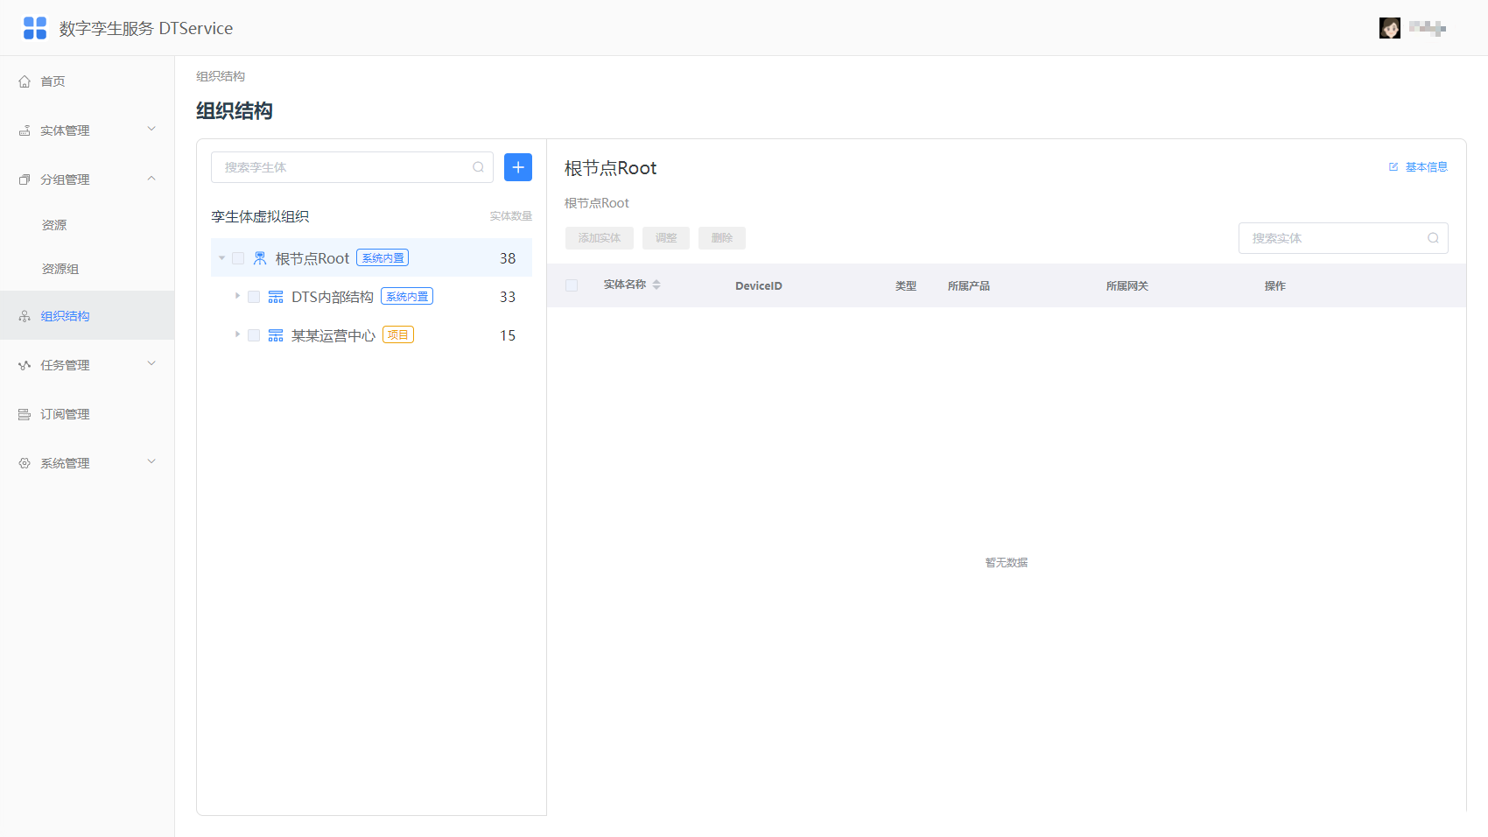Check the 根节点Root checkbox
Image resolution: width=1488 pixels, height=837 pixels.
pos(238,258)
